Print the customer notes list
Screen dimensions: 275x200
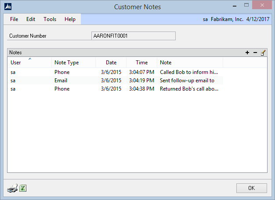coord(12,188)
